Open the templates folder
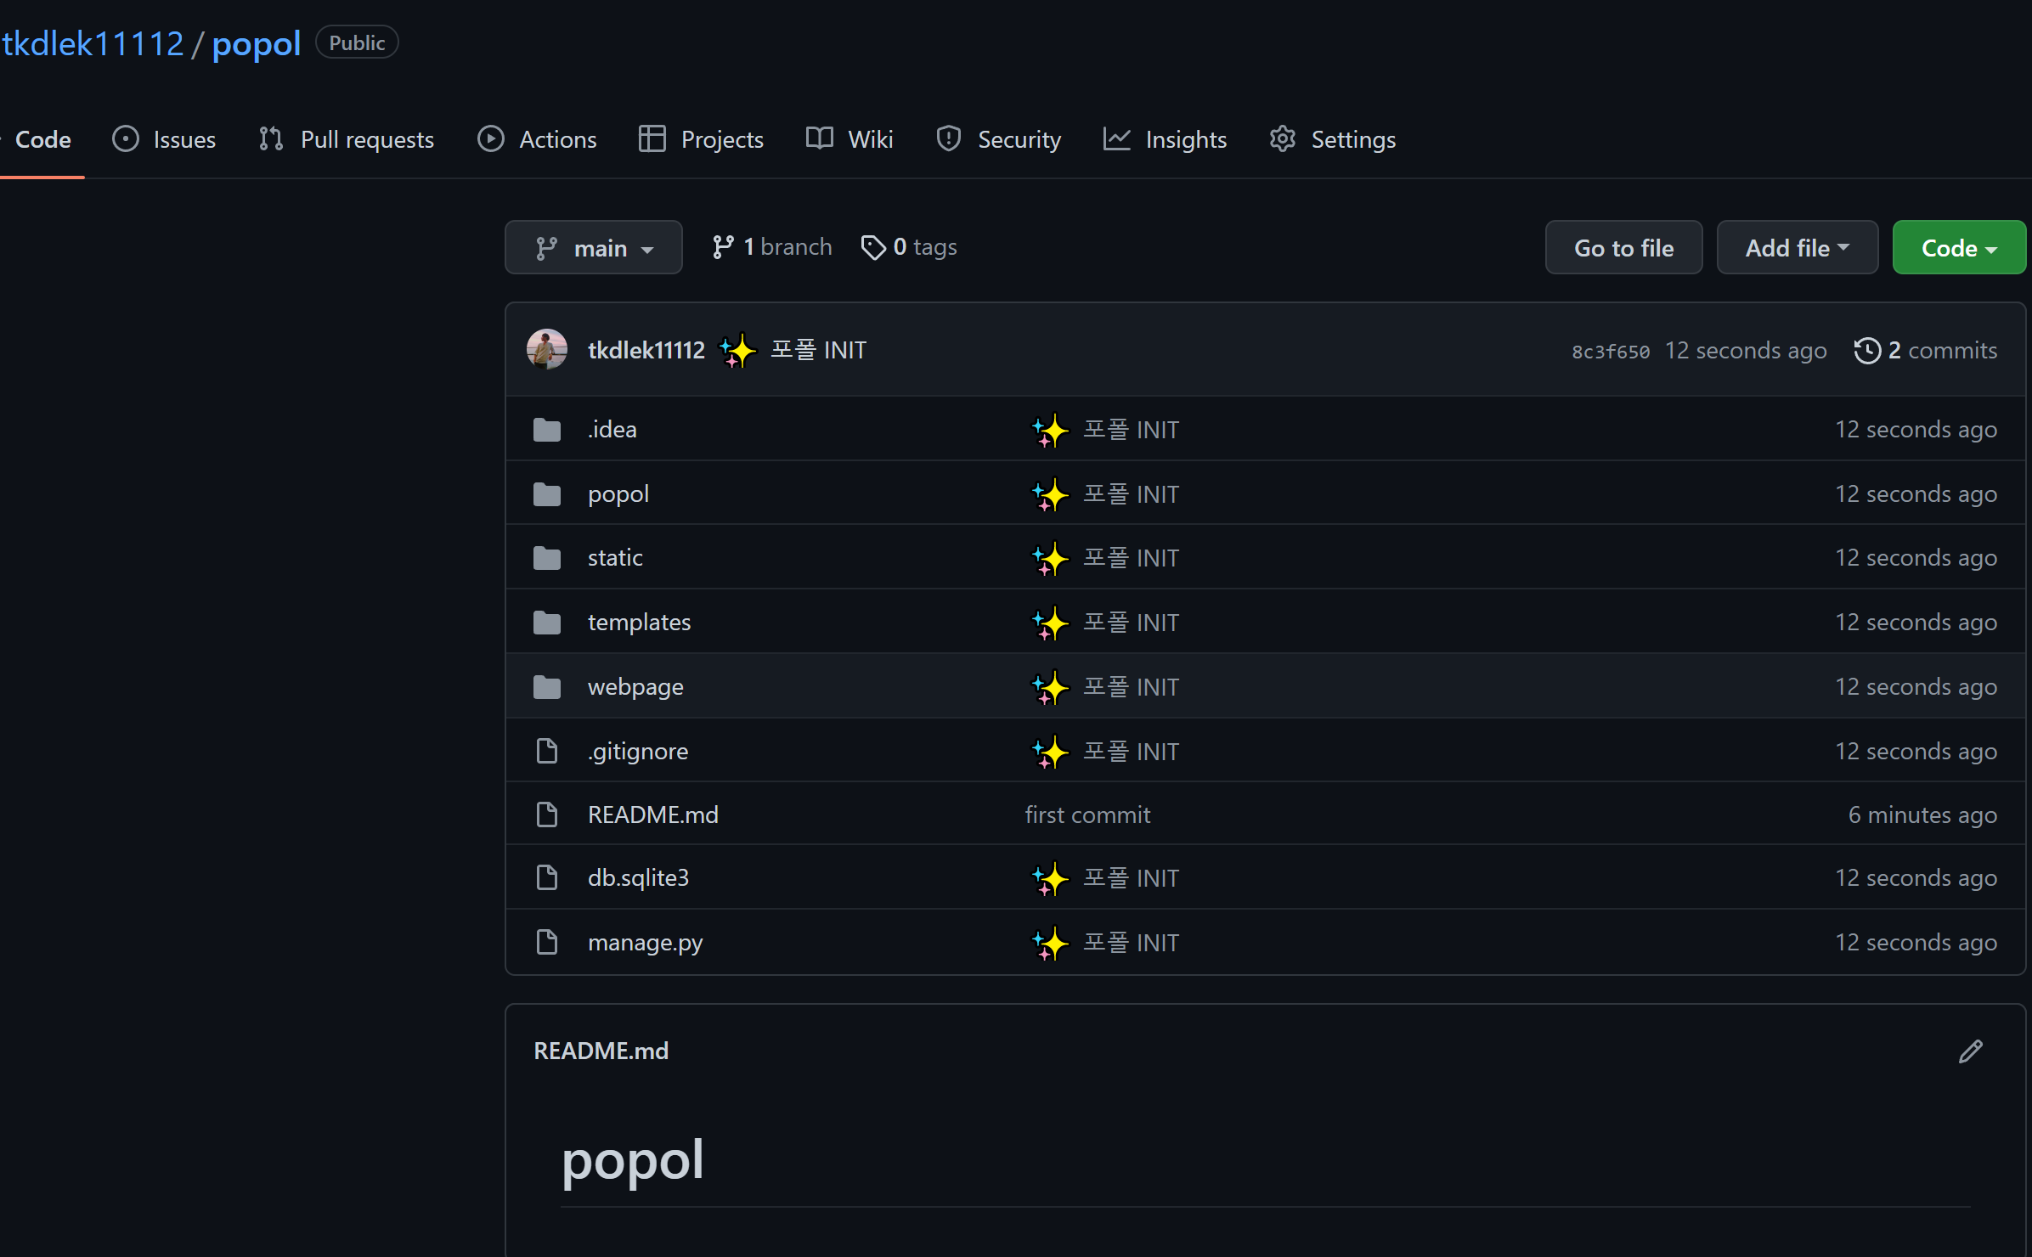 tap(639, 623)
